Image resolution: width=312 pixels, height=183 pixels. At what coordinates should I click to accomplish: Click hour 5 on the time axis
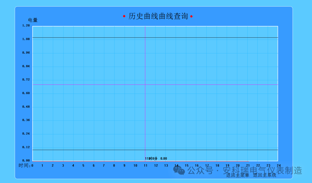[x=83, y=165]
